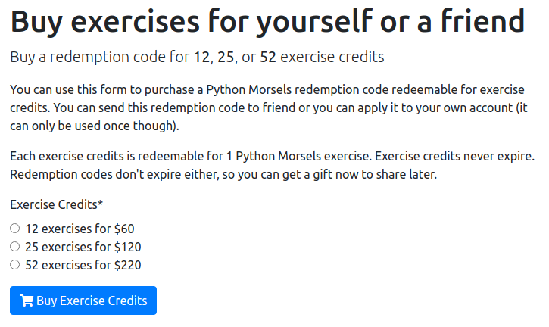Click the "12 exercises for $60" label text
Viewport: 549px width, 327px height.
tap(80, 228)
